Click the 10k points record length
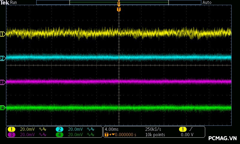 point(155,135)
